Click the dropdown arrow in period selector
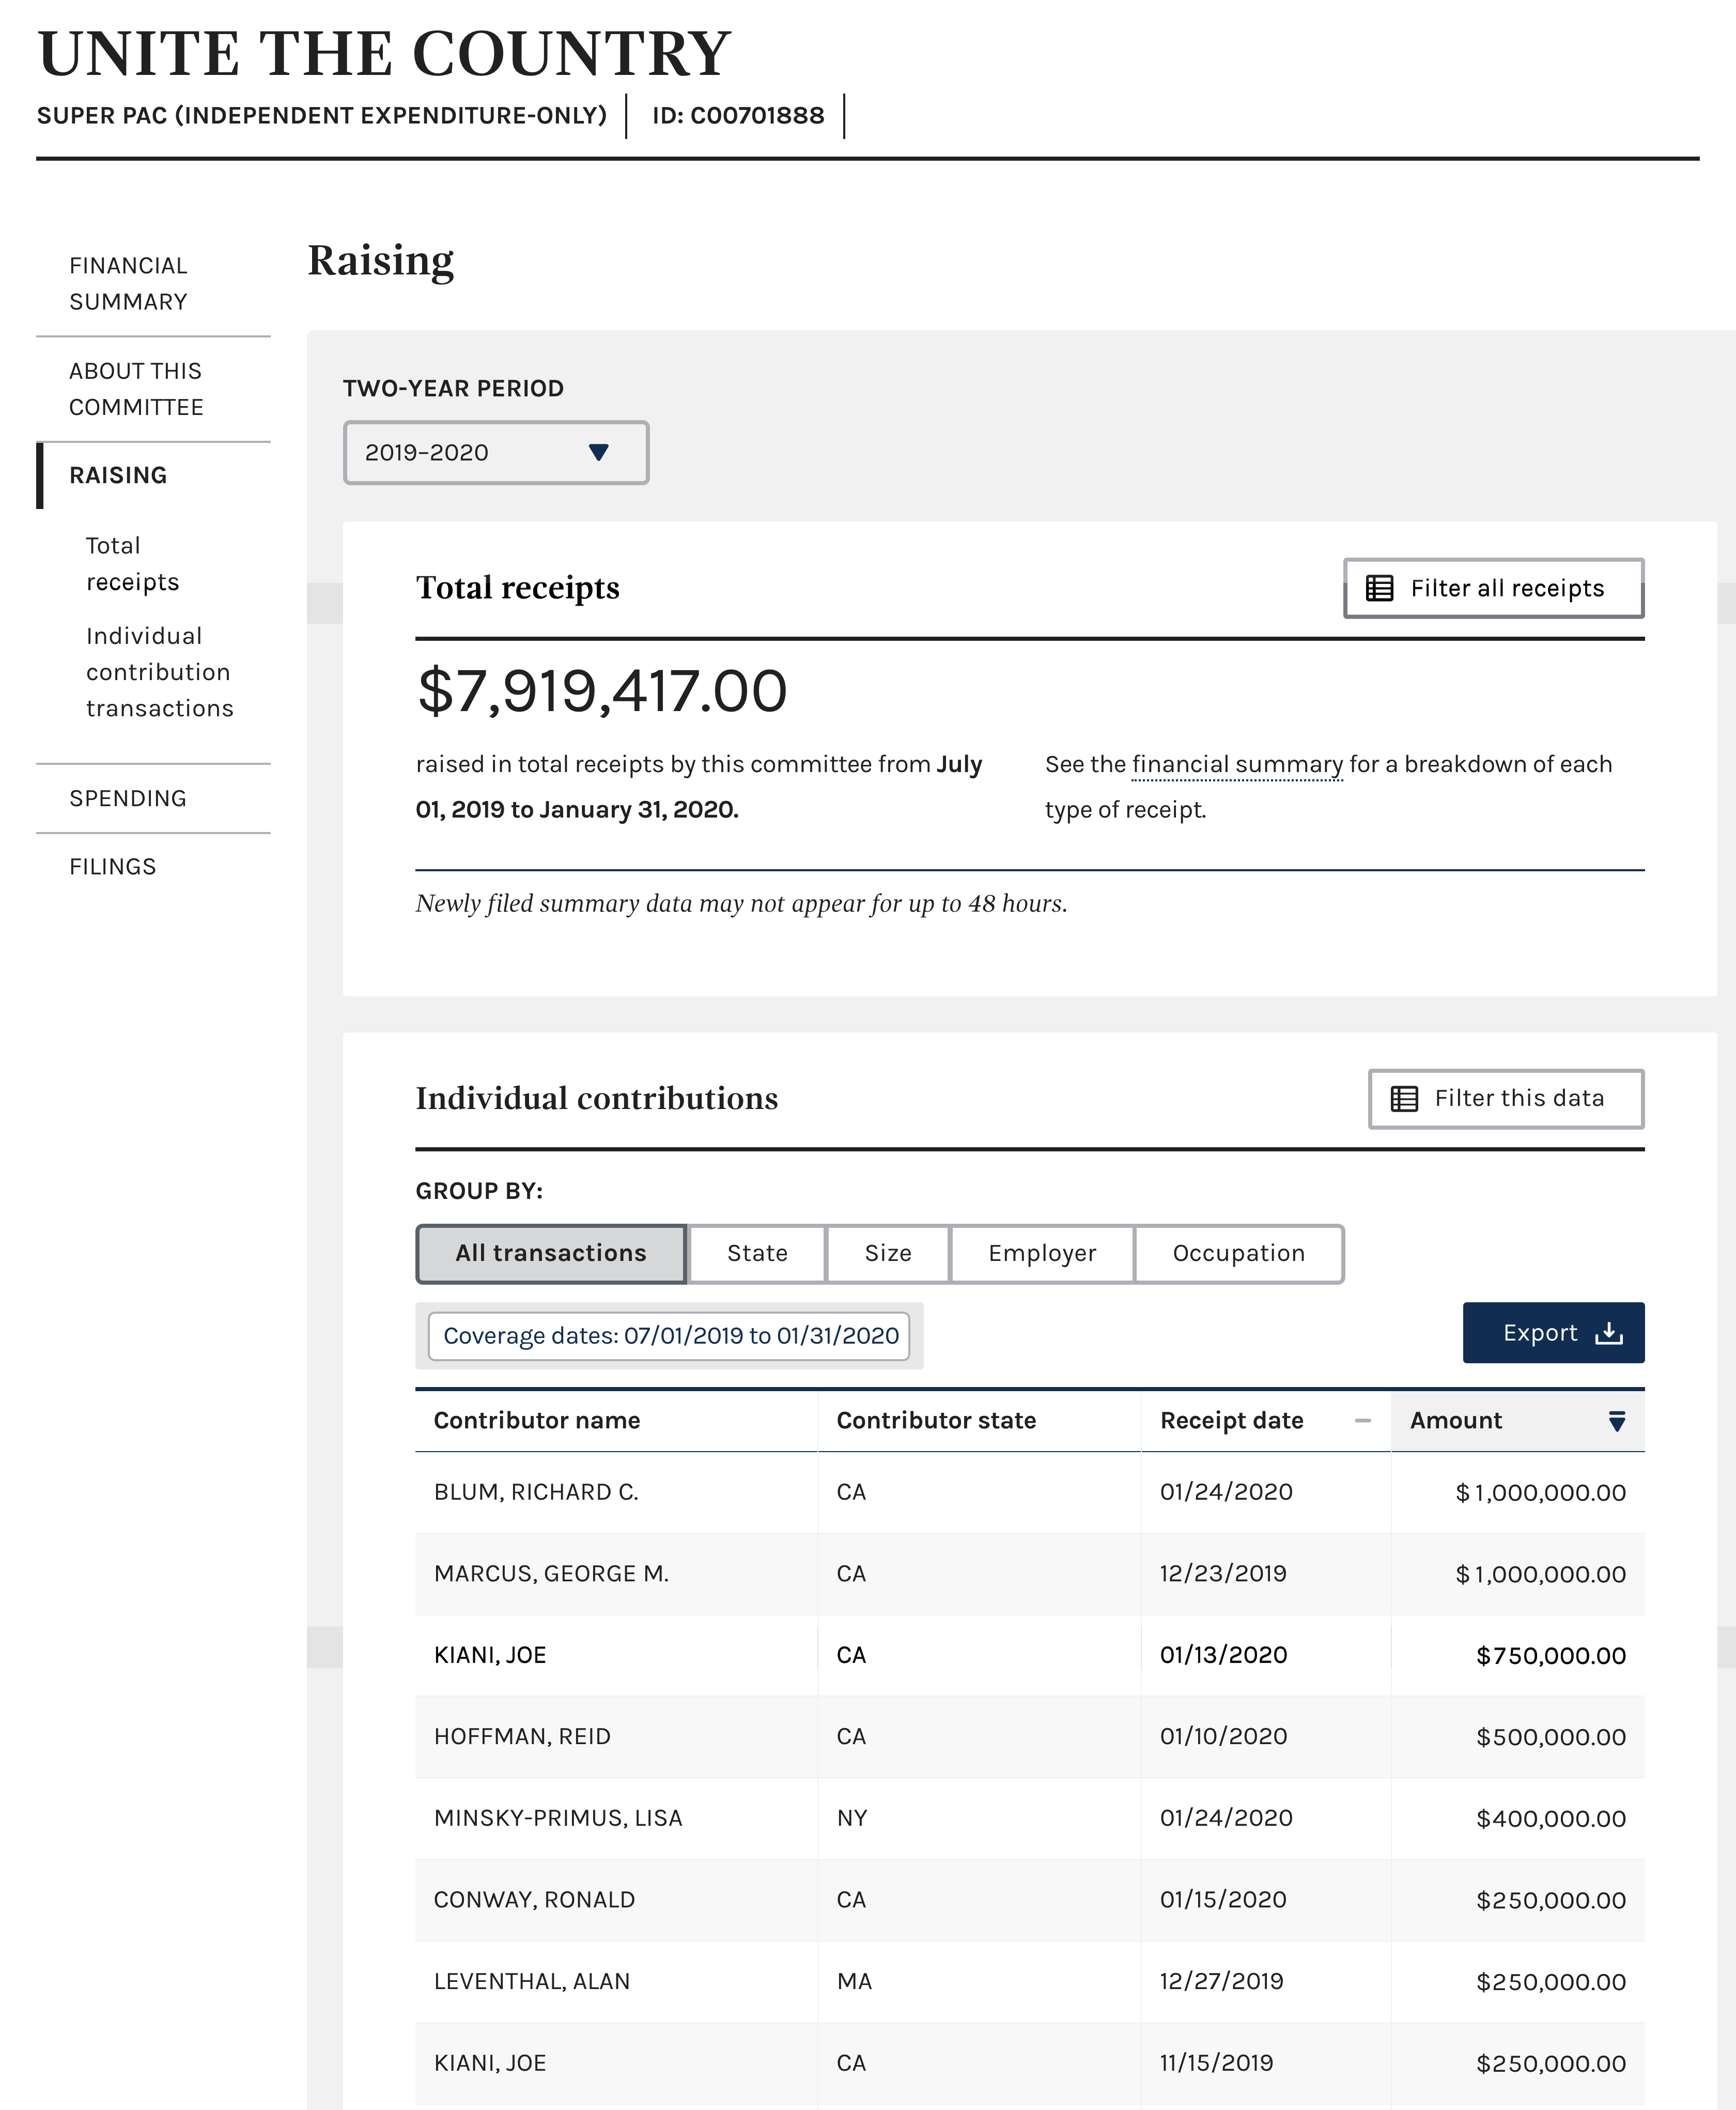This screenshot has height=2110, width=1736. 598,453
